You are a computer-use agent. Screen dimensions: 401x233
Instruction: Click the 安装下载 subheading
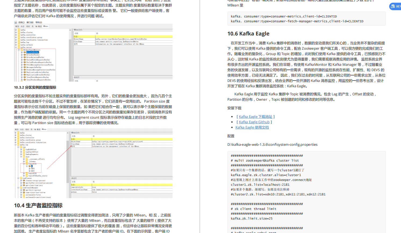(x=234, y=108)
